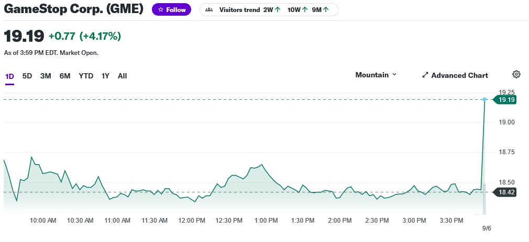
Task: Click the 9/6 date label
Action: tap(487, 228)
